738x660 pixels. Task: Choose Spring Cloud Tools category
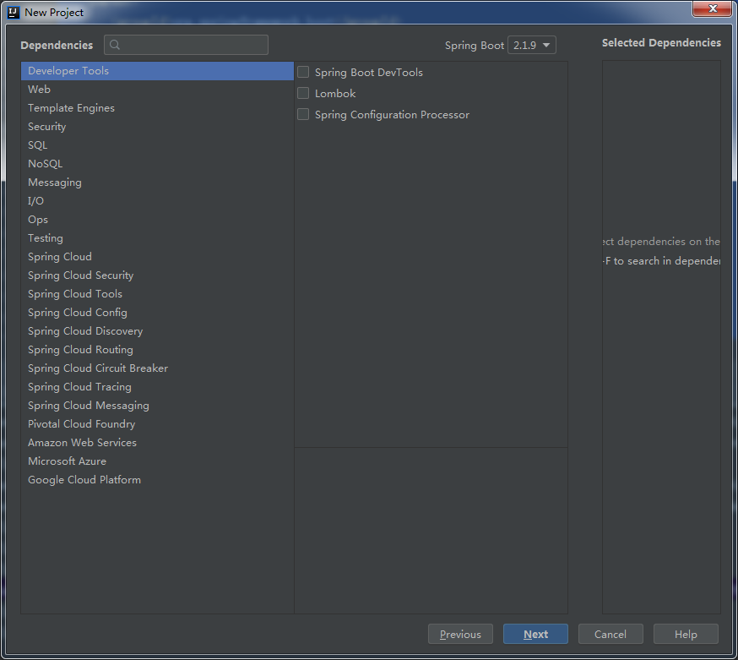[157, 294]
